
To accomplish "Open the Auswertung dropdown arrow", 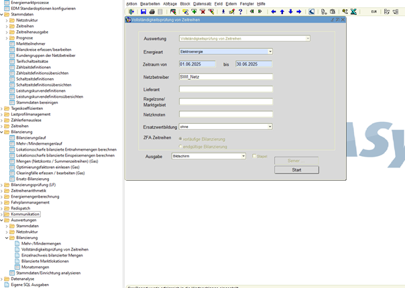I will (308, 38).
